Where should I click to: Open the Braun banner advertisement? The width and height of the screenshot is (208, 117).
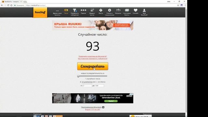click(x=93, y=98)
